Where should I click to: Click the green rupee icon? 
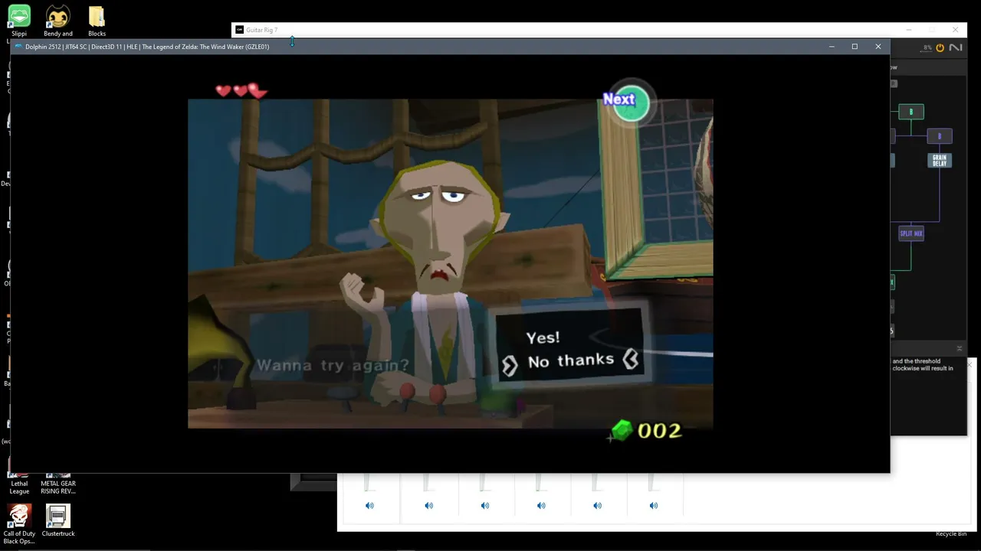pos(622,430)
